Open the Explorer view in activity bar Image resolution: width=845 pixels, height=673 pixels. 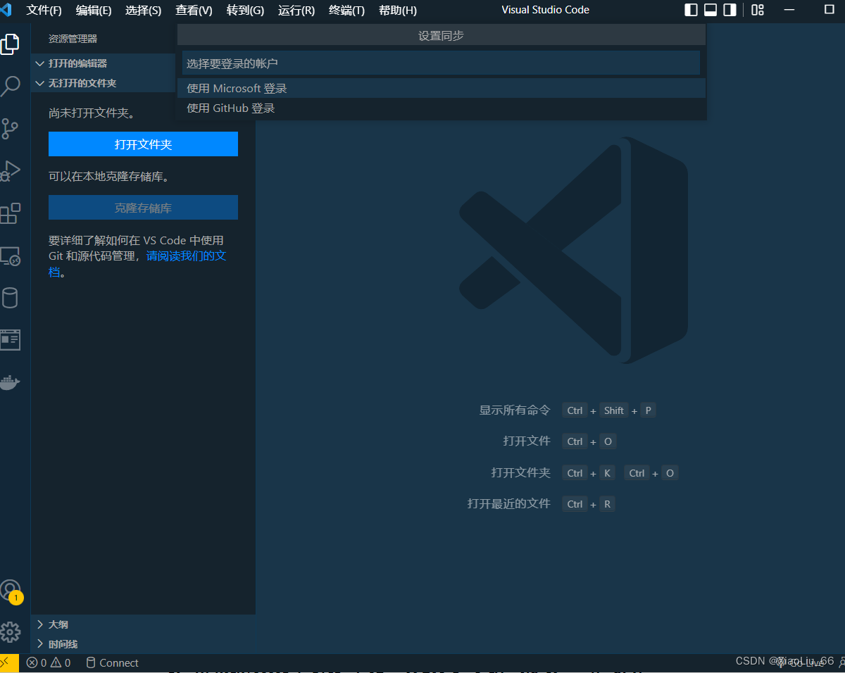(x=10, y=44)
